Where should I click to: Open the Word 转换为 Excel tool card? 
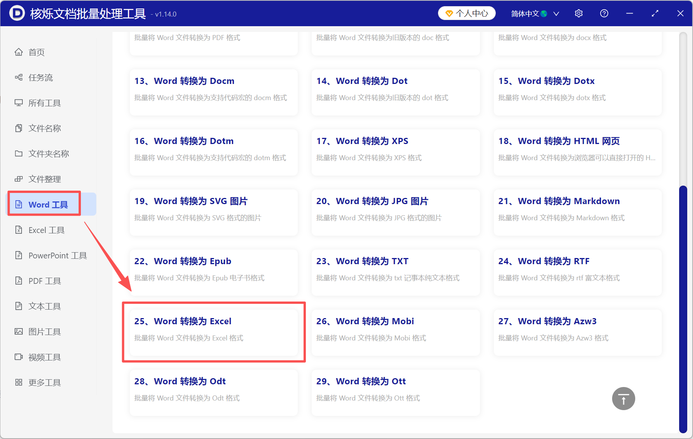point(213,332)
